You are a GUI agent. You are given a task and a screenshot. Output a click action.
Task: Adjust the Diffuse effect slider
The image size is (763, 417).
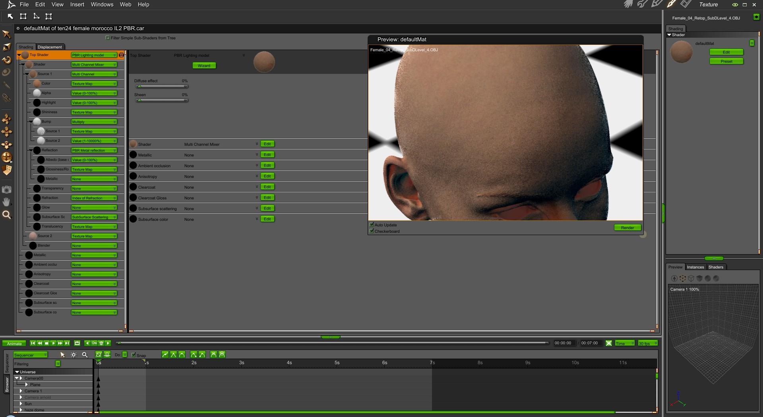coord(161,87)
